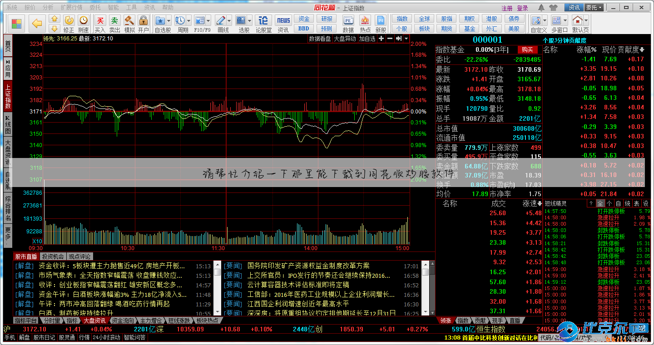This screenshot has width=654, height=345.
Task: Expand the 多窗口 dropdown arrow
Action: [x=565, y=20]
